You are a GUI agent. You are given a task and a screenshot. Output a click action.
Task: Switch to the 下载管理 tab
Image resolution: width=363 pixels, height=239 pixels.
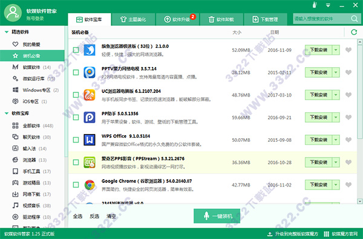(266, 19)
